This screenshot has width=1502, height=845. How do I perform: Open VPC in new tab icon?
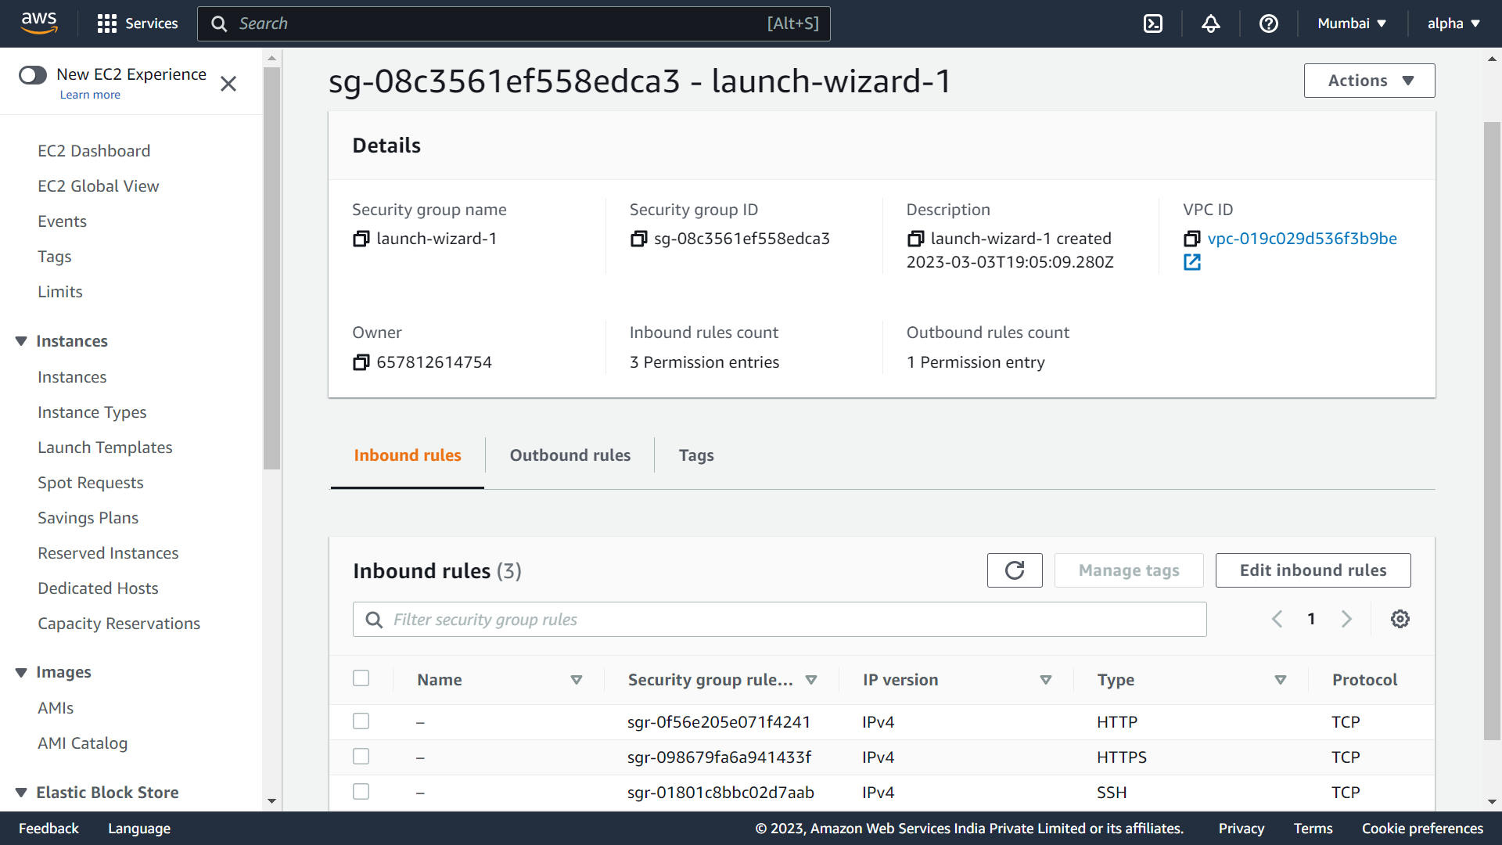pyautogui.click(x=1191, y=263)
